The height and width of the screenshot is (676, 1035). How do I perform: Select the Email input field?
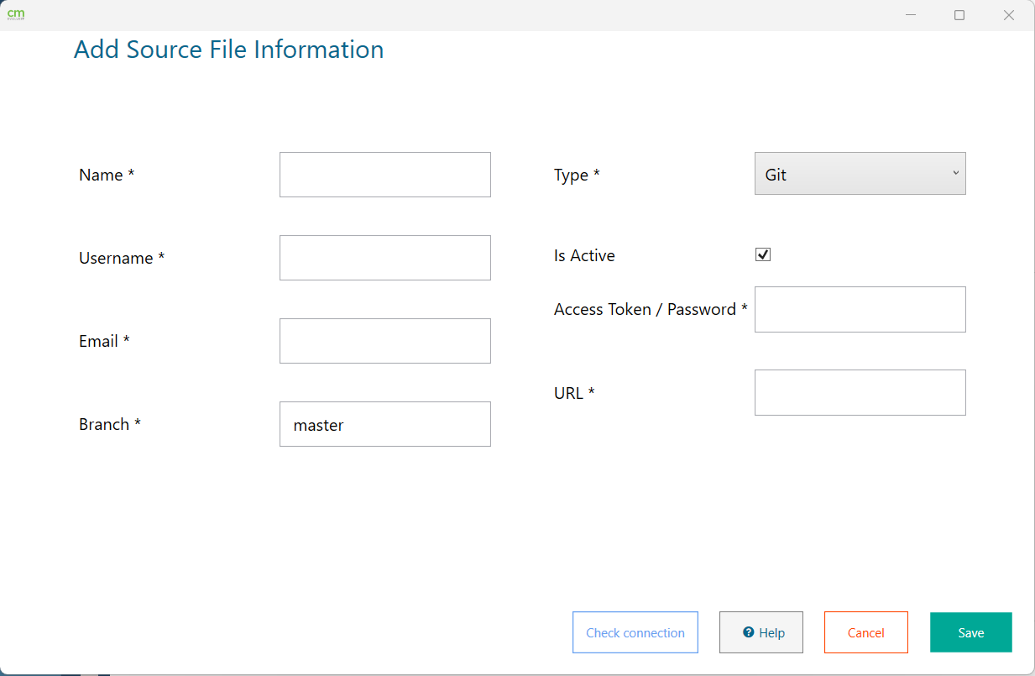click(384, 341)
